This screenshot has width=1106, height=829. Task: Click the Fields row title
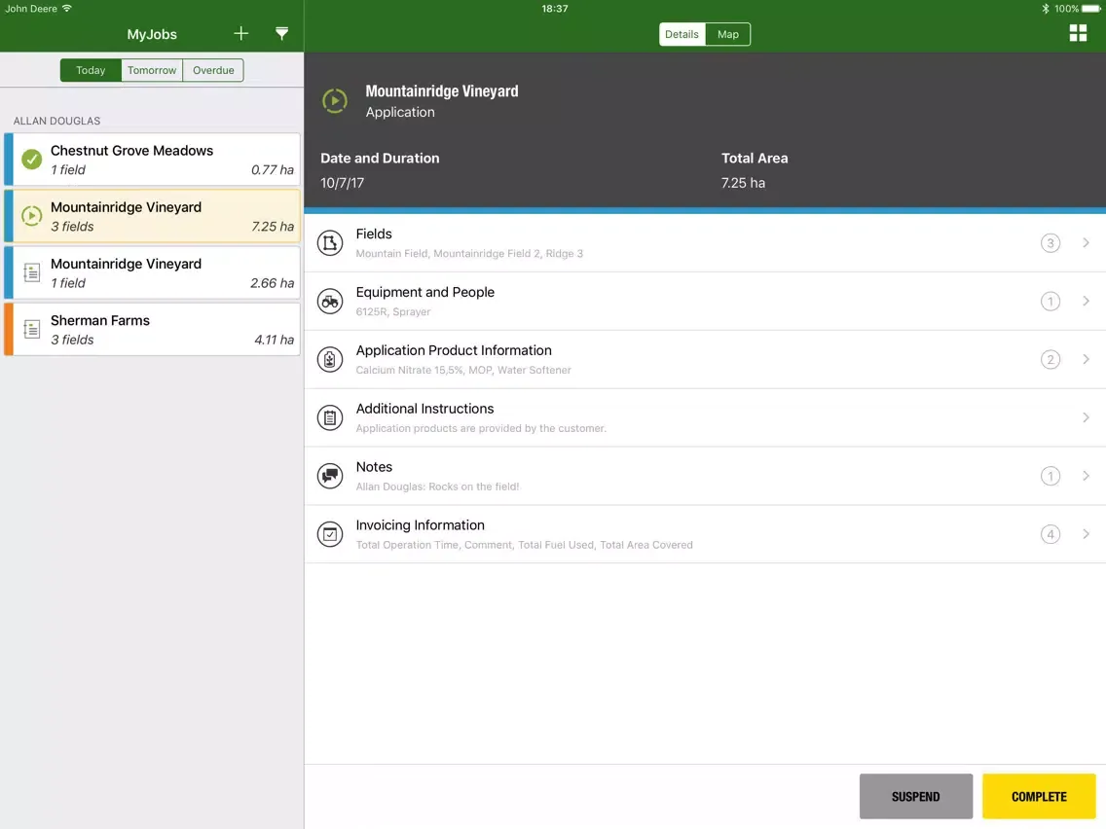coord(374,234)
